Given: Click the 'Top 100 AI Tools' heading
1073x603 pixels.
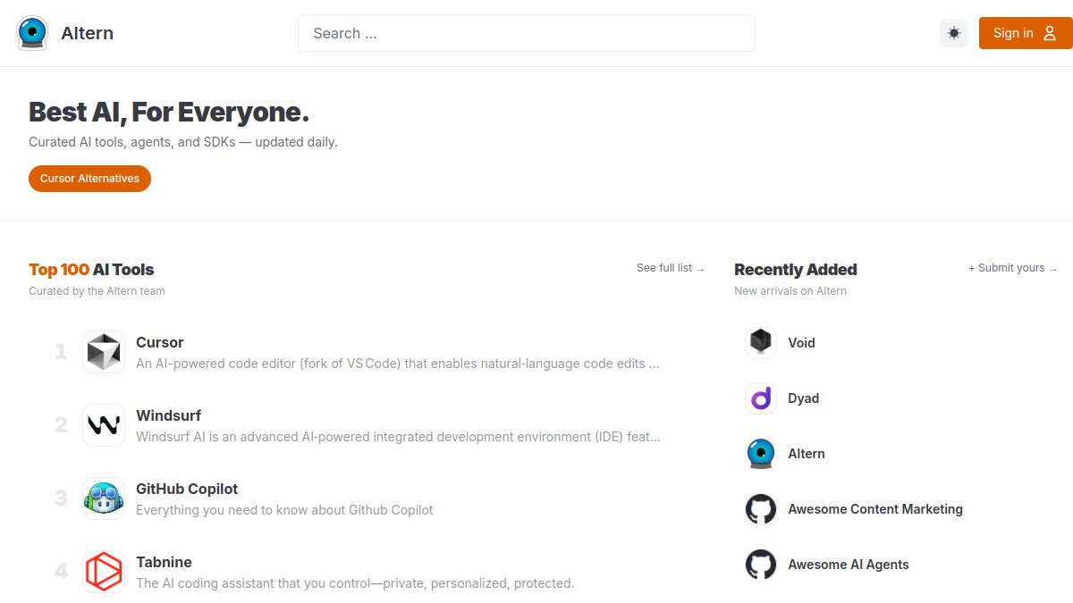Looking at the screenshot, I should coord(91,270).
